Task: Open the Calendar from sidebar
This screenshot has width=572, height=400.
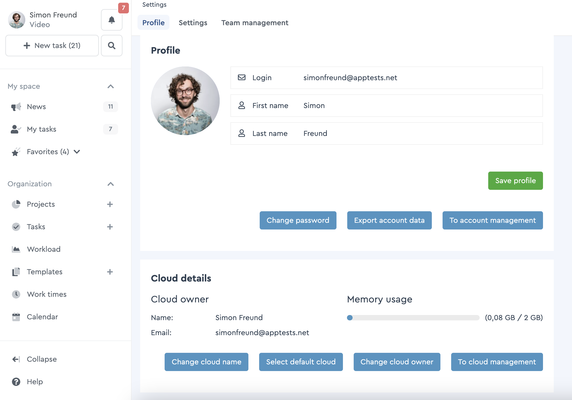Action: pyautogui.click(x=42, y=317)
